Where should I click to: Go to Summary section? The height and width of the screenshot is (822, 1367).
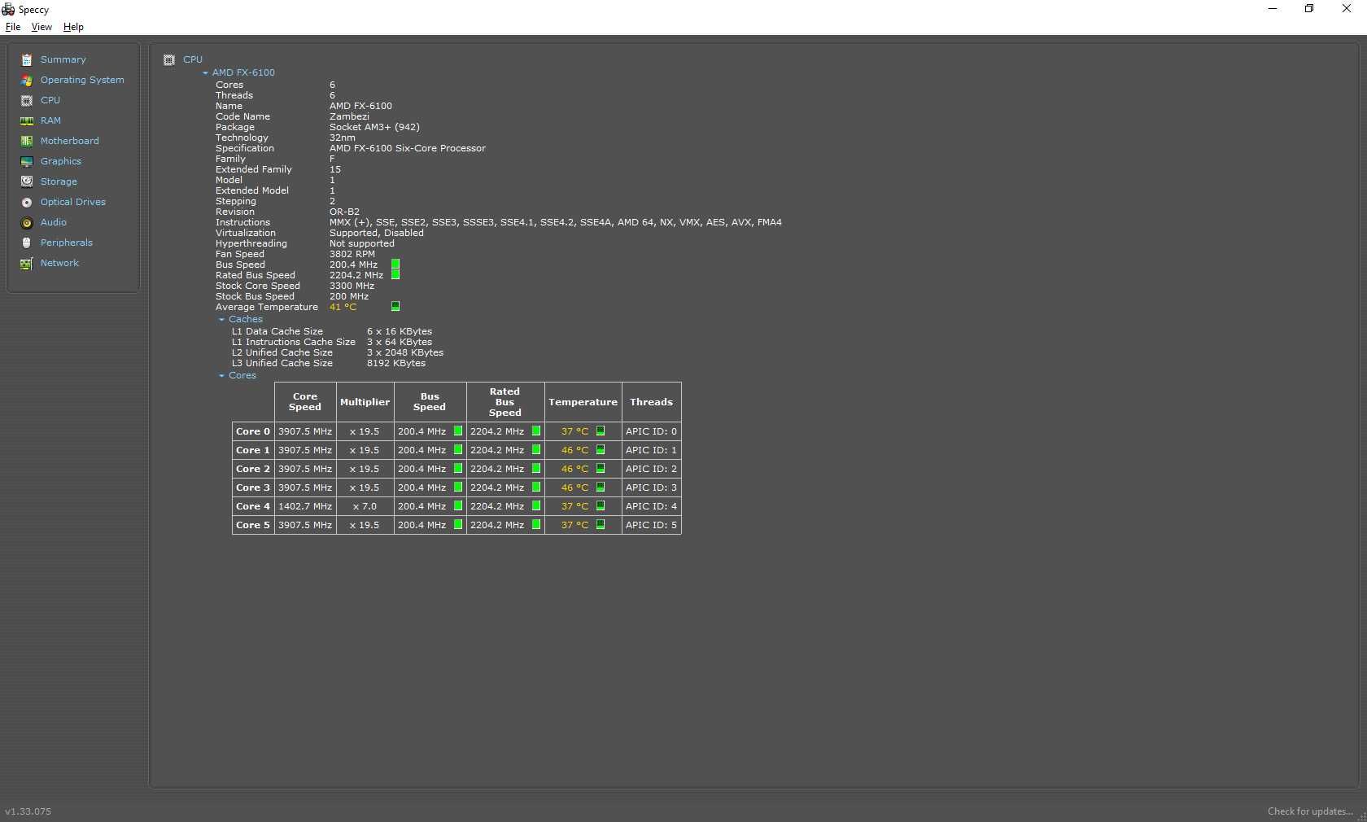(63, 59)
